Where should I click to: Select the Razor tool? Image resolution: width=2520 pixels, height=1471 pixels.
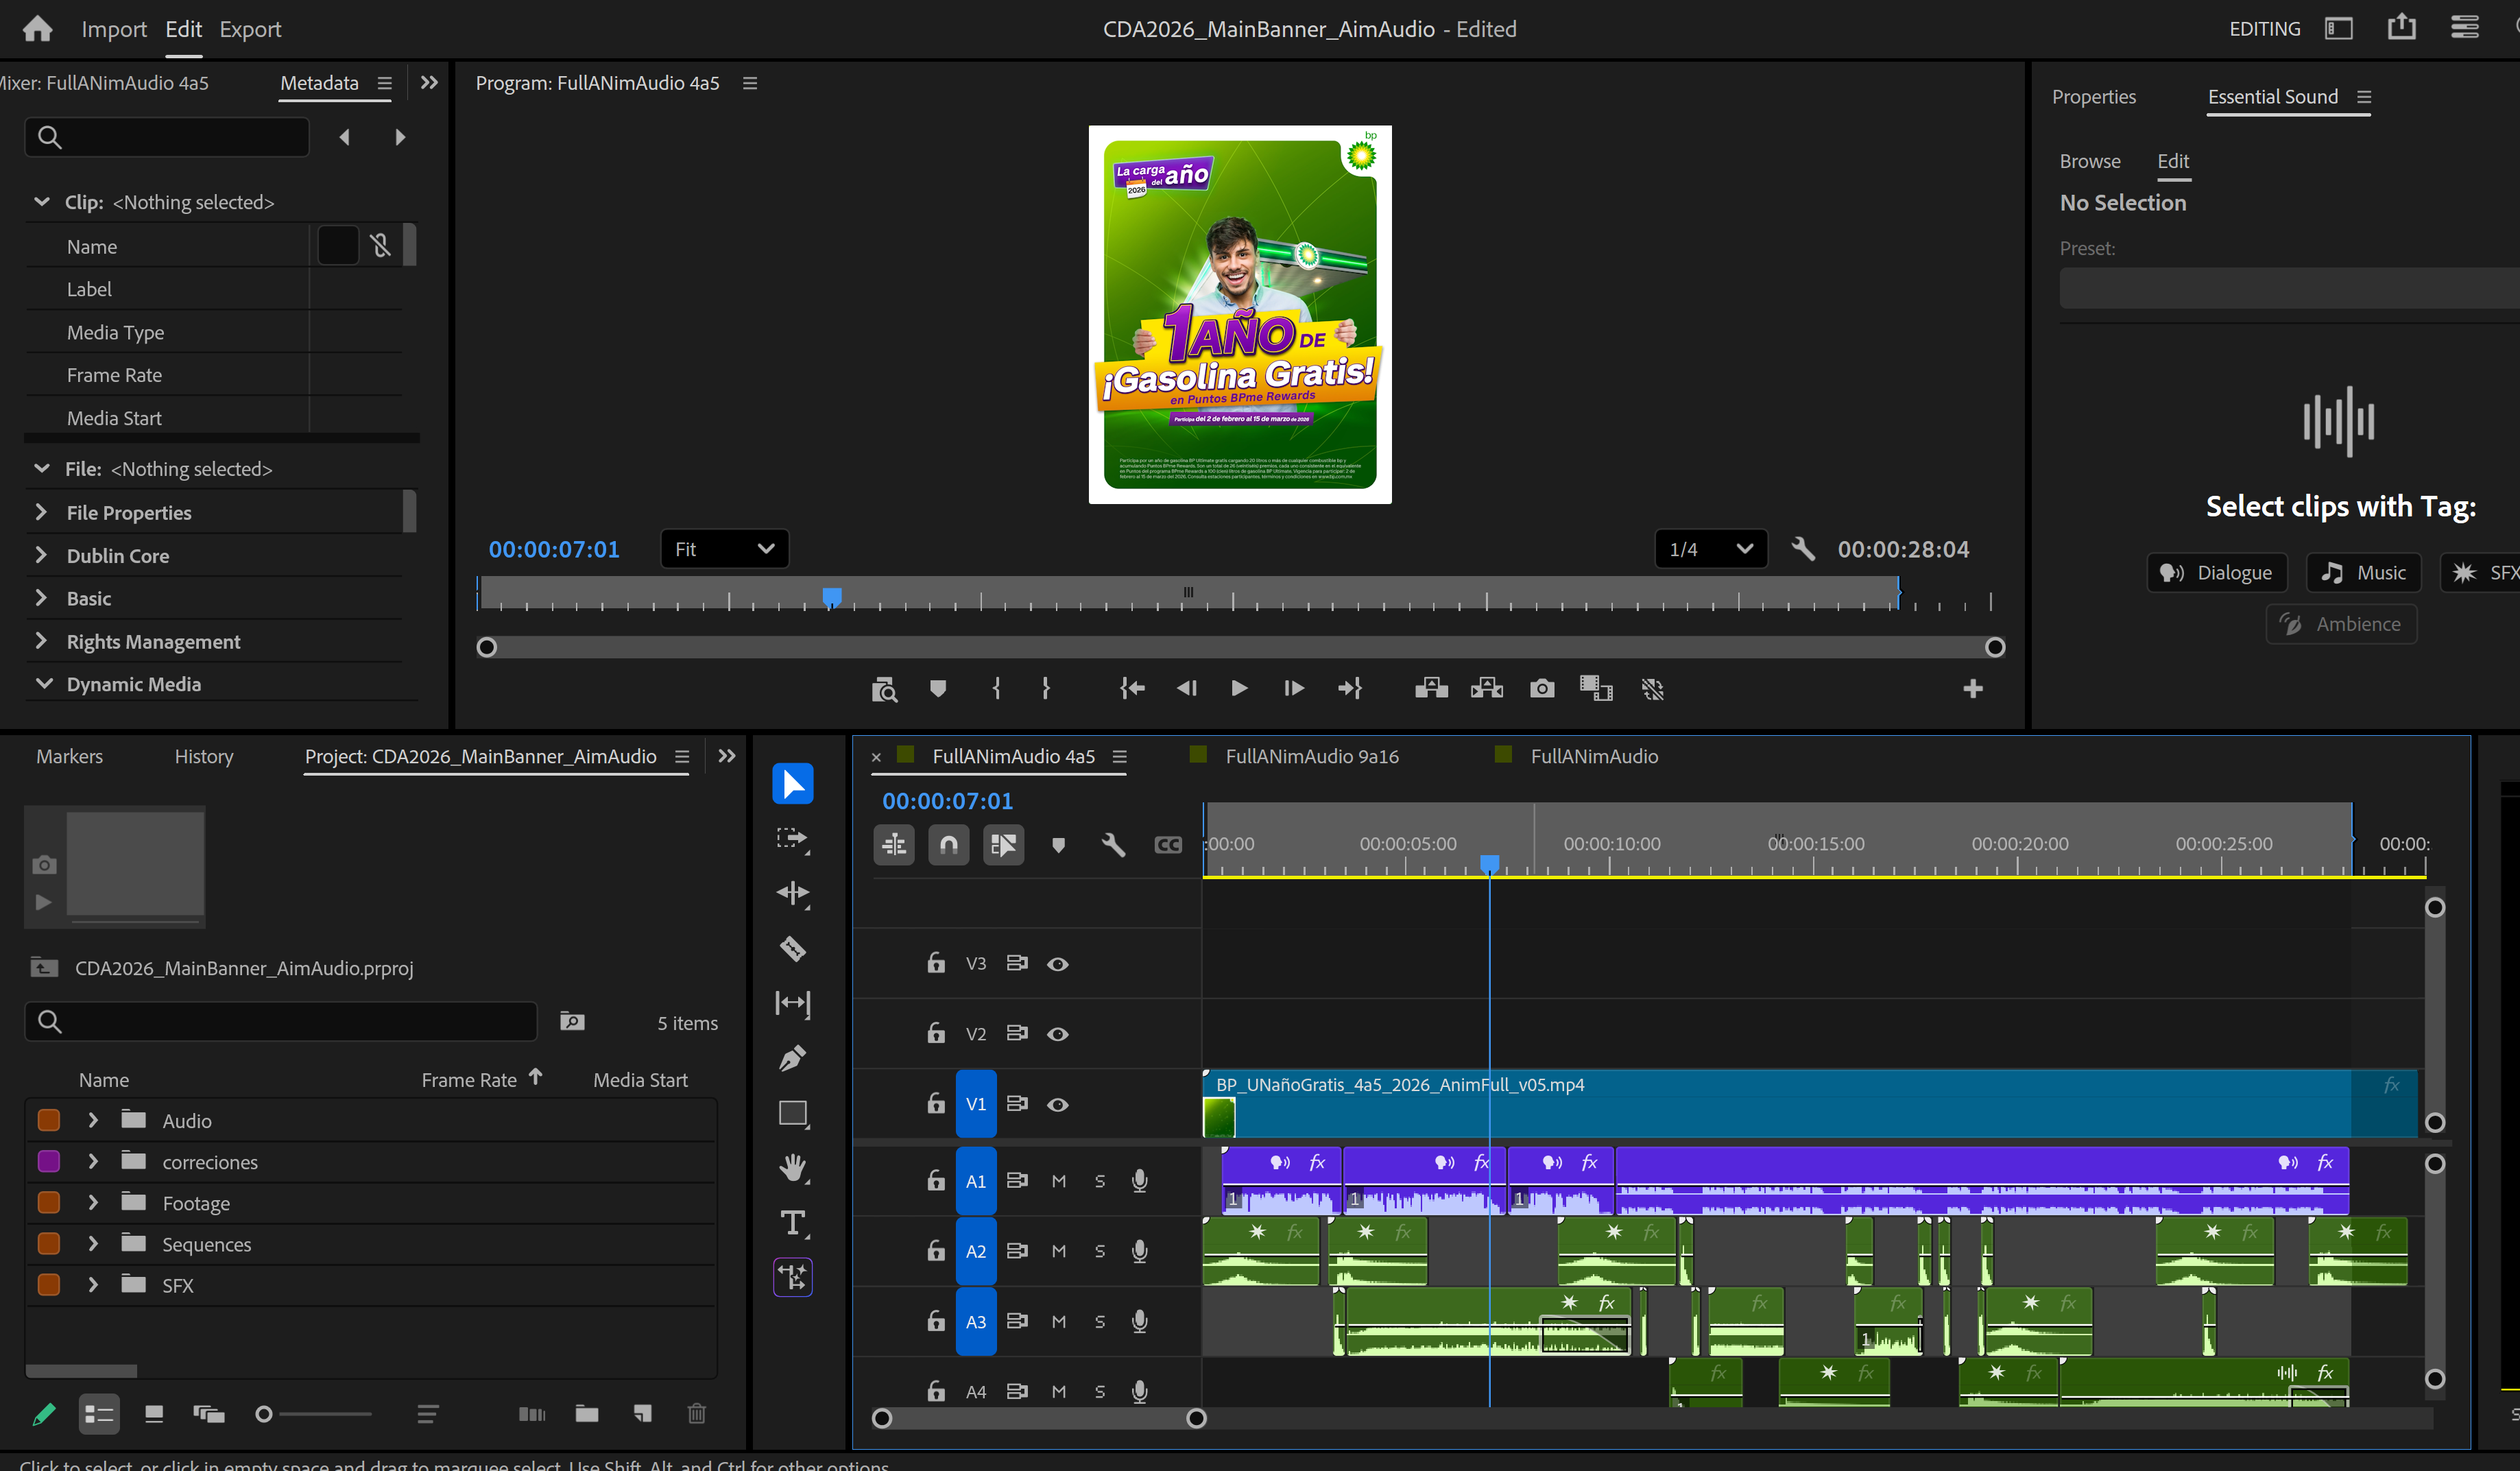tap(792, 948)
